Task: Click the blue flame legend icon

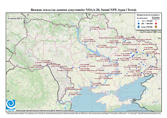Action: pos(139,27)
